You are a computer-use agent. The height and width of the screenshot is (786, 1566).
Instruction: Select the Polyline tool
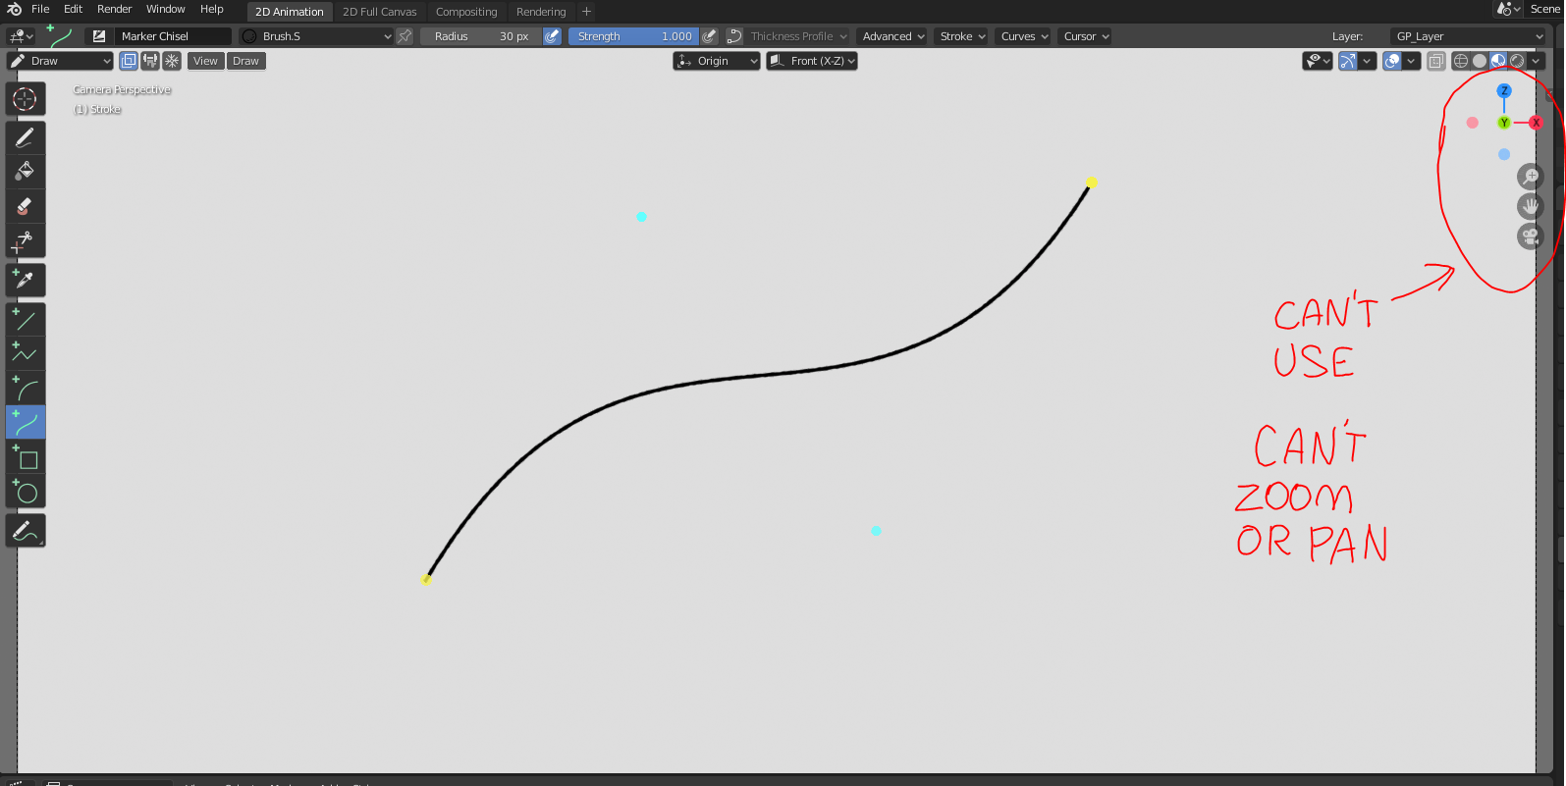pyautogui.click(x=26, y=354)
